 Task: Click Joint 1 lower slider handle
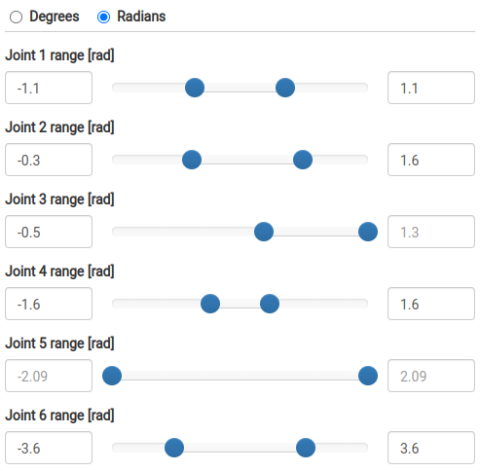tap(195, 88)
